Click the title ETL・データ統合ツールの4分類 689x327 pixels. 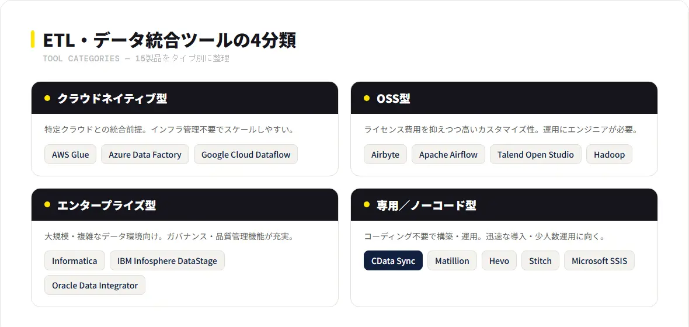[169, 40]
